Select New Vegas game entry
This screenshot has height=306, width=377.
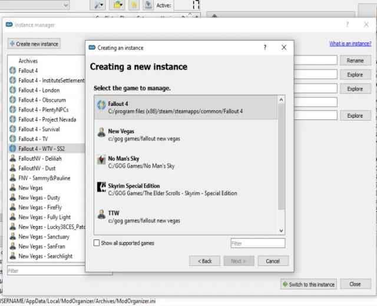click(x=186, y=135)
